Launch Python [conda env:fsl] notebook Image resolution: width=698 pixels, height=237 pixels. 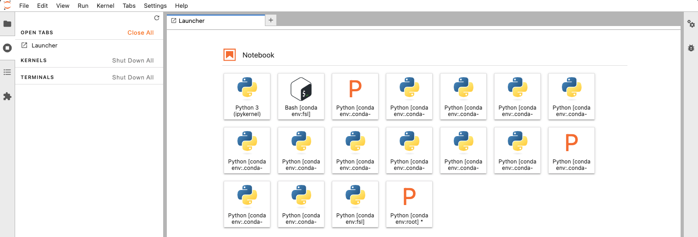tap(355, 204)
